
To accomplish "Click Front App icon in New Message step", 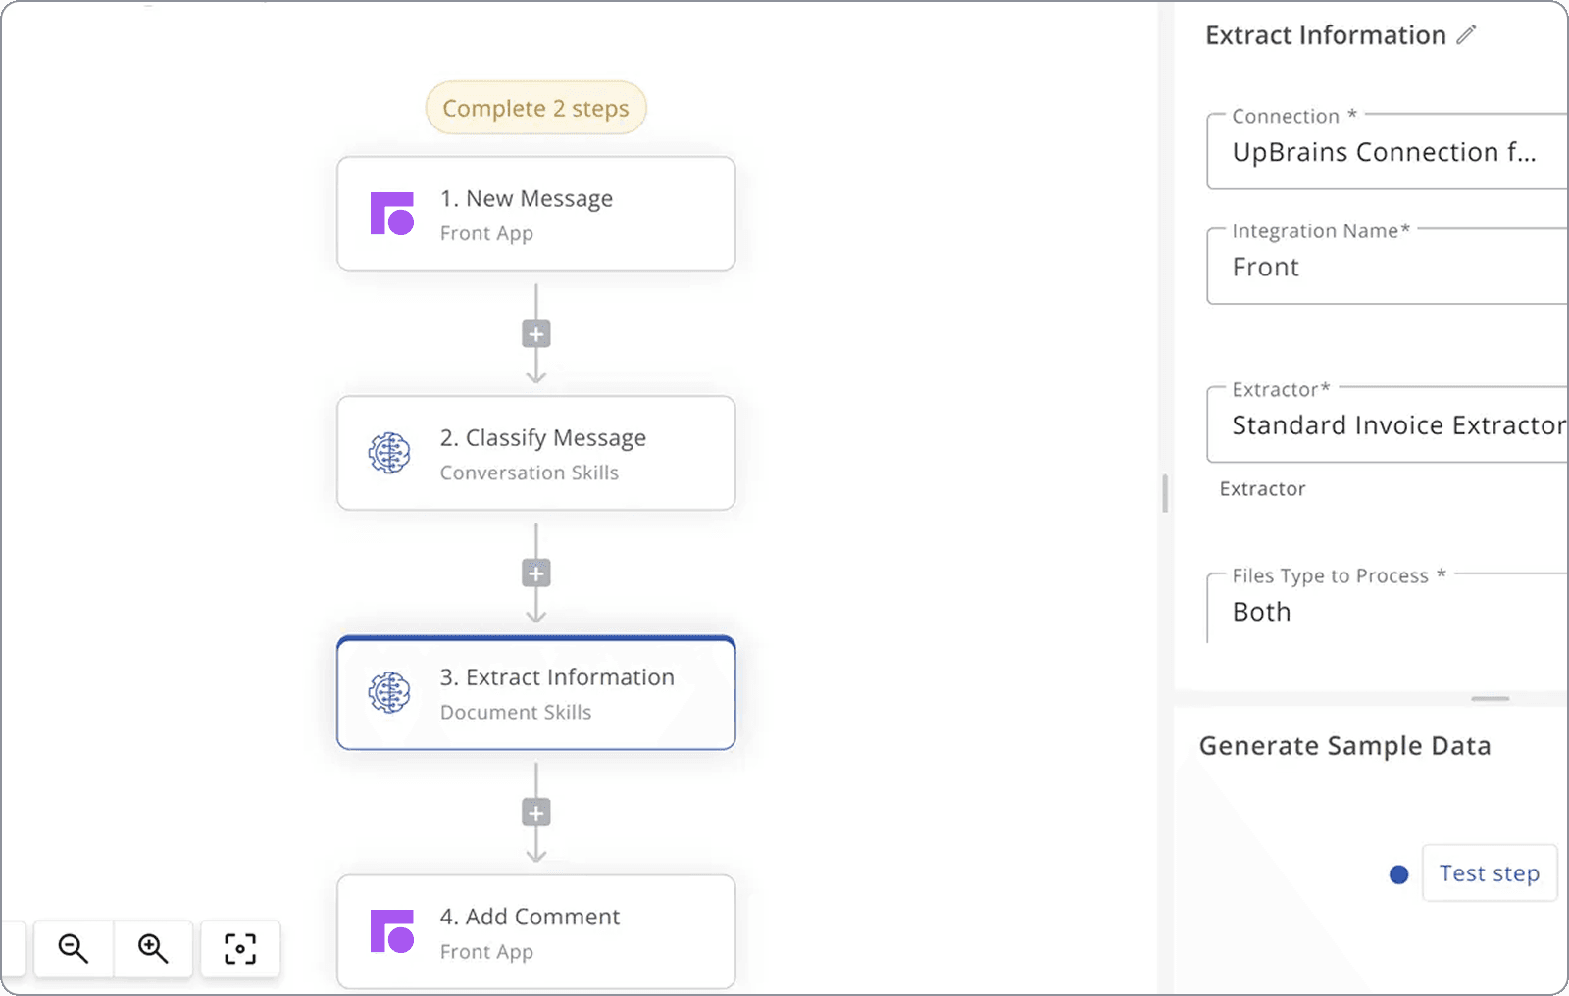I will [392, 214].
